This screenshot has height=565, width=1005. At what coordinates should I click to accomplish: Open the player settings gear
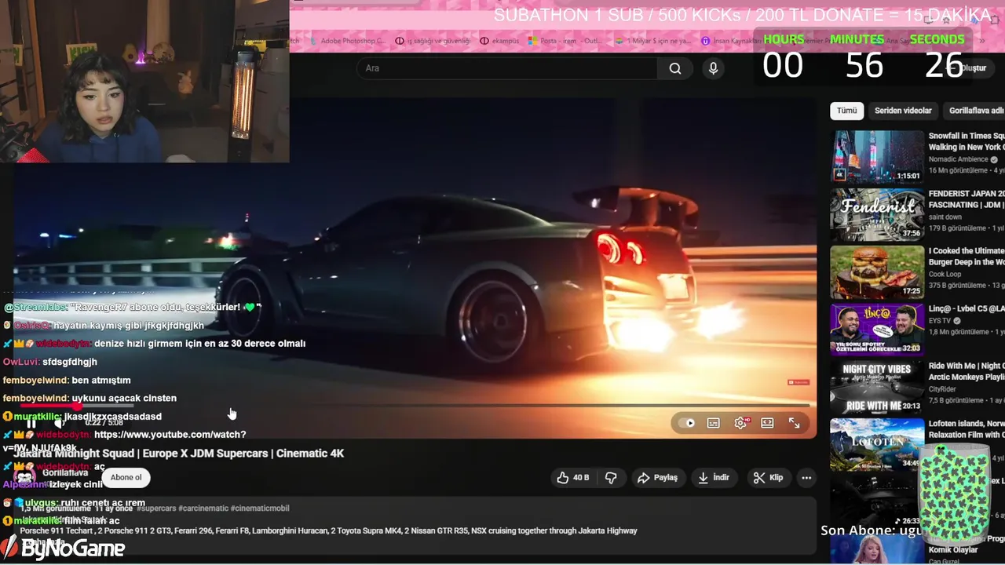coord(740,423)
